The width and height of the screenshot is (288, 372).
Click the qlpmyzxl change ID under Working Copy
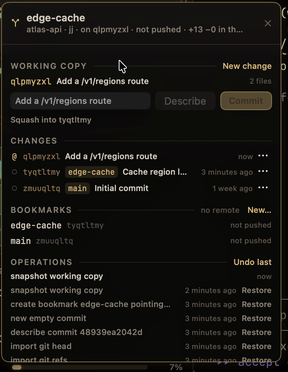click(31, 81)
